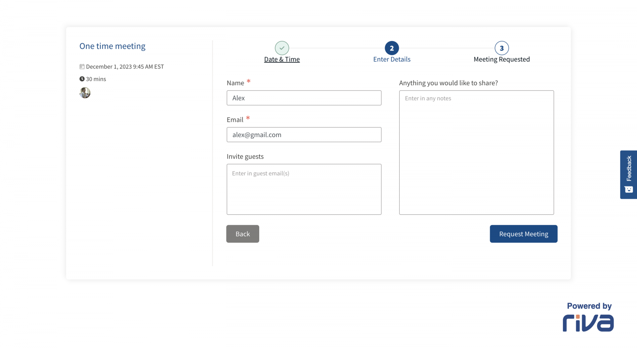Focus the notes text area
The height and width of the screenshot is (349, 637).
(477, 153)
